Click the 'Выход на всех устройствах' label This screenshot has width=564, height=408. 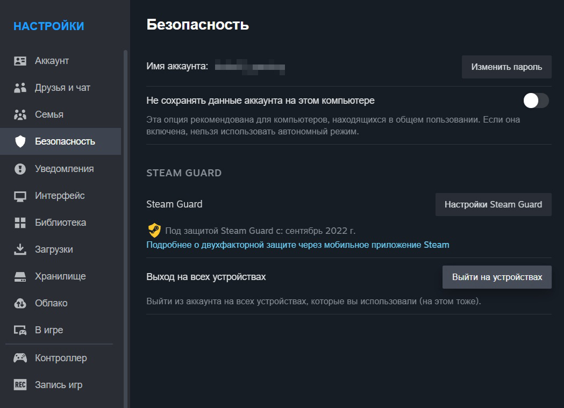206,277
